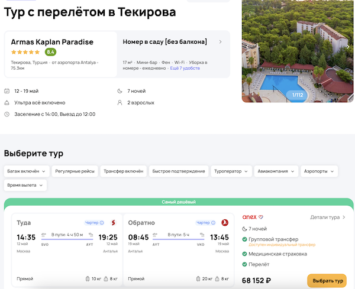Toggle the Регулярные рейсы filter
The height and width of the screenshot is (289, 355).
[75, 171]
